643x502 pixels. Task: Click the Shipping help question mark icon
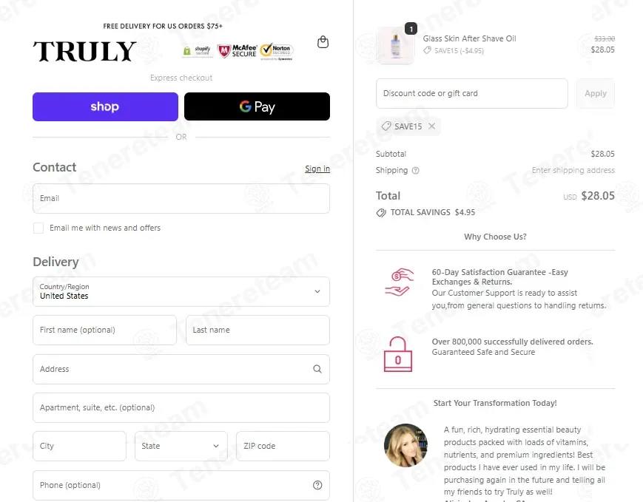coord(415,171)
